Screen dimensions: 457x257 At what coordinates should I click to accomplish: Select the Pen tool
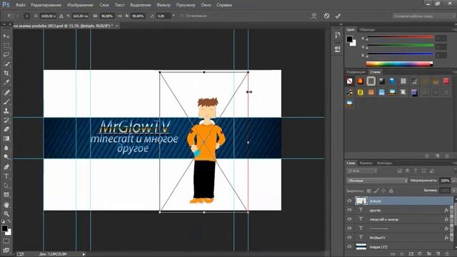tap(6, 167)
